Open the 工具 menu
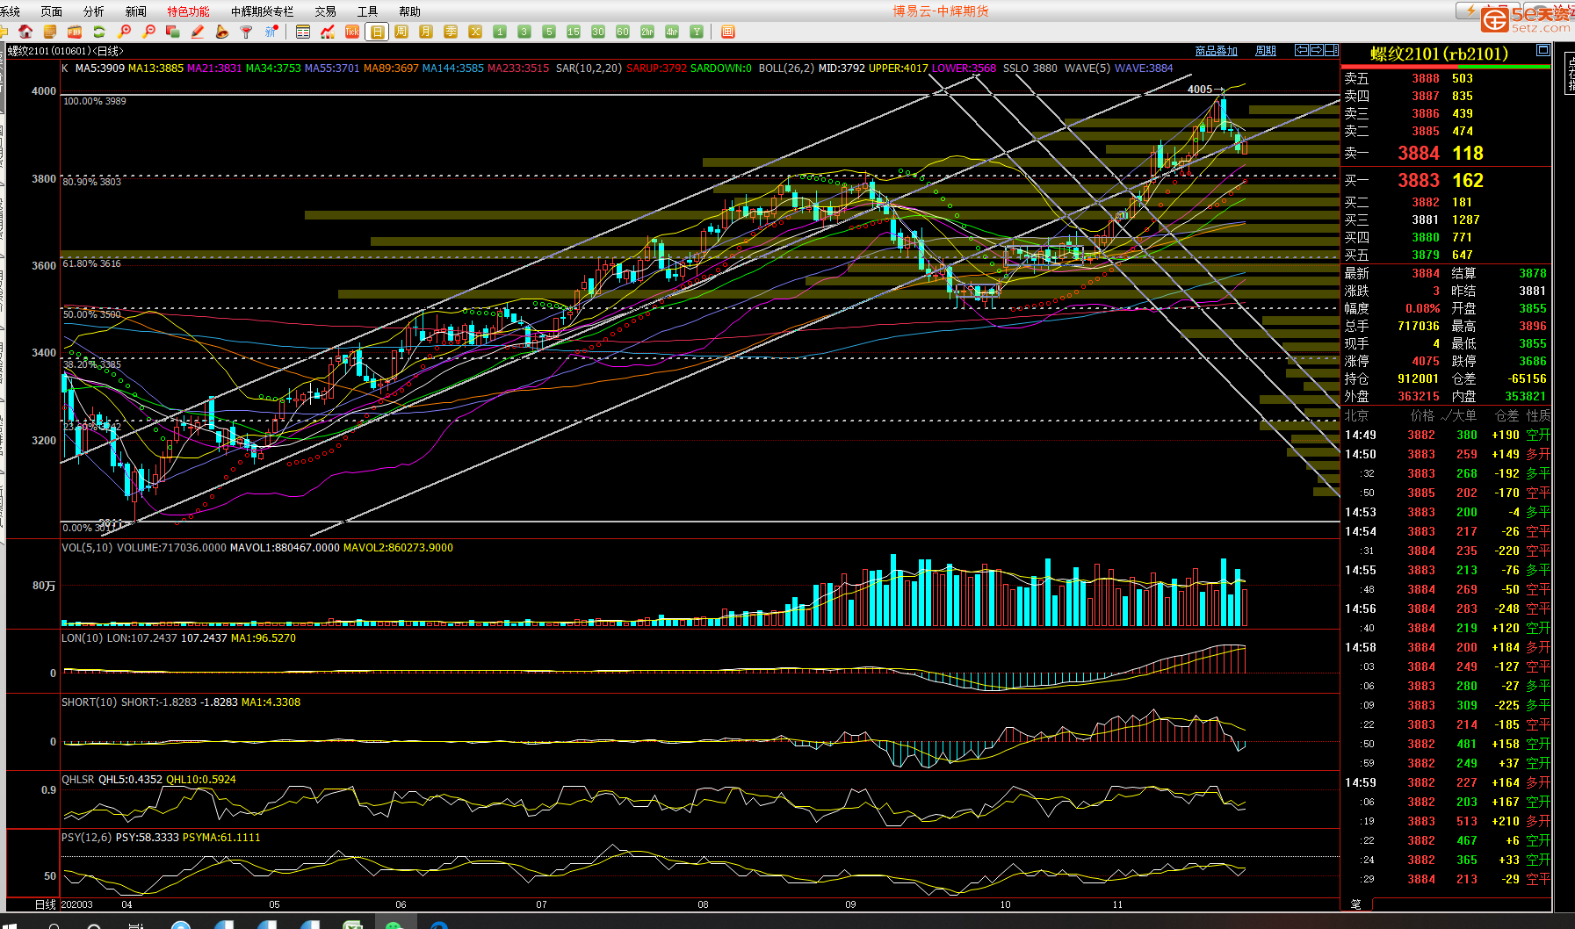 pos(368,11)
